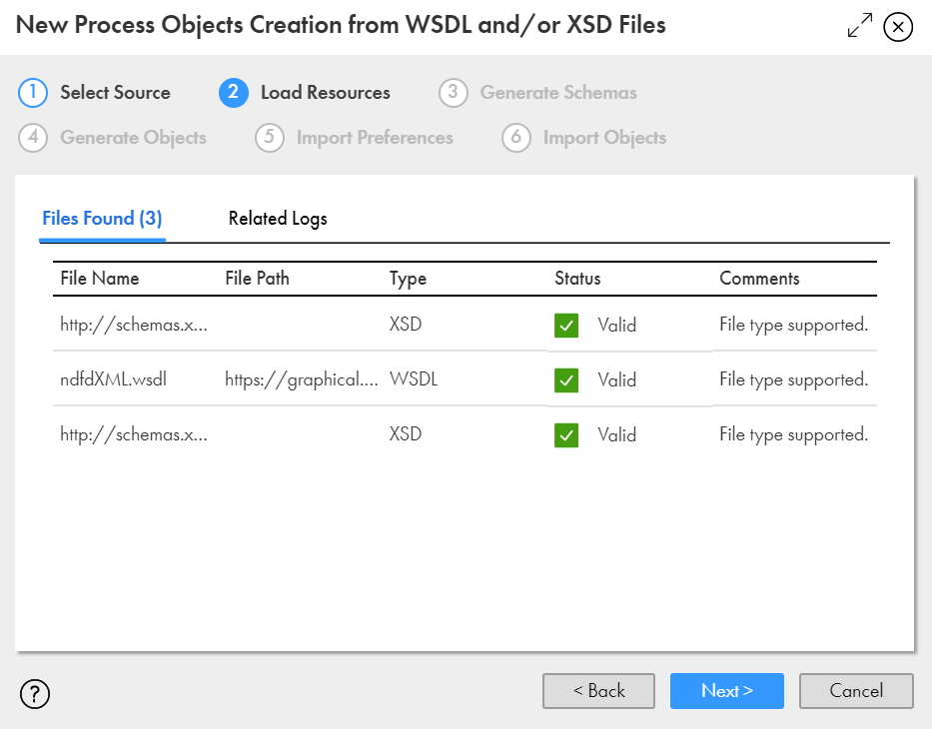Click the WSDL type cell
The height and width of the screenshot is (729, 932).
coord(414,379)
